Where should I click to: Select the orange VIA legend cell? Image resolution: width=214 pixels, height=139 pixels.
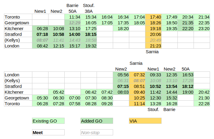145,121
